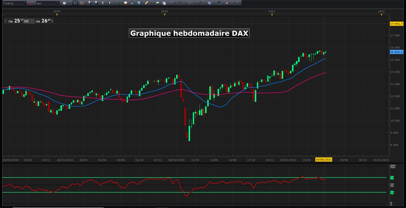Viewport: 406px width, 208px height.
Task: Select the eraser tool
Action: 227,3
